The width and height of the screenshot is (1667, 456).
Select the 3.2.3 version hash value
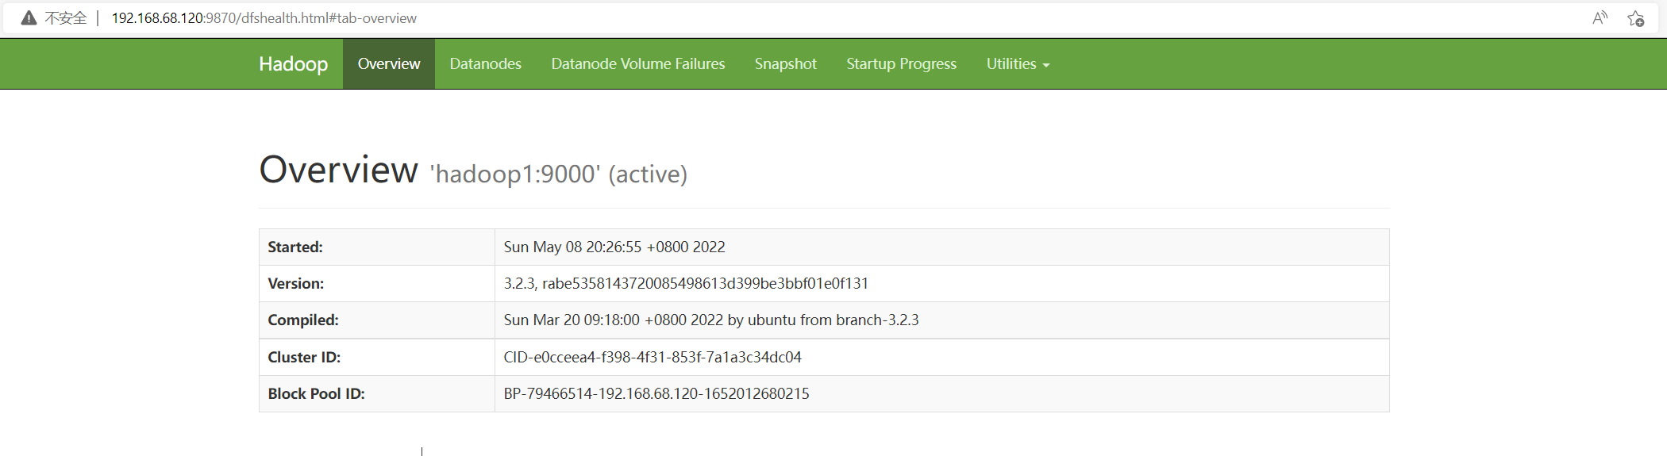(x=686, y=283)
